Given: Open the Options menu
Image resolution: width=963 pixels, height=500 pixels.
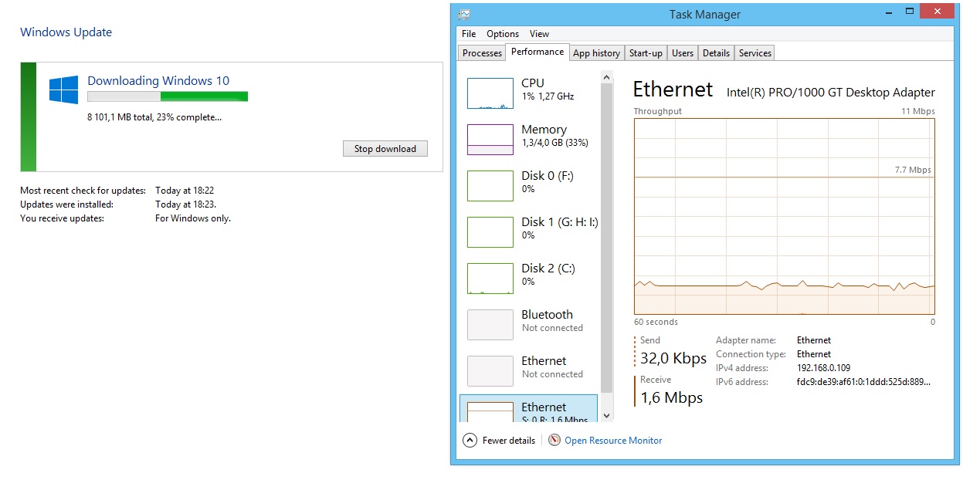Looking at the screenshot, I should pos(503,34).
